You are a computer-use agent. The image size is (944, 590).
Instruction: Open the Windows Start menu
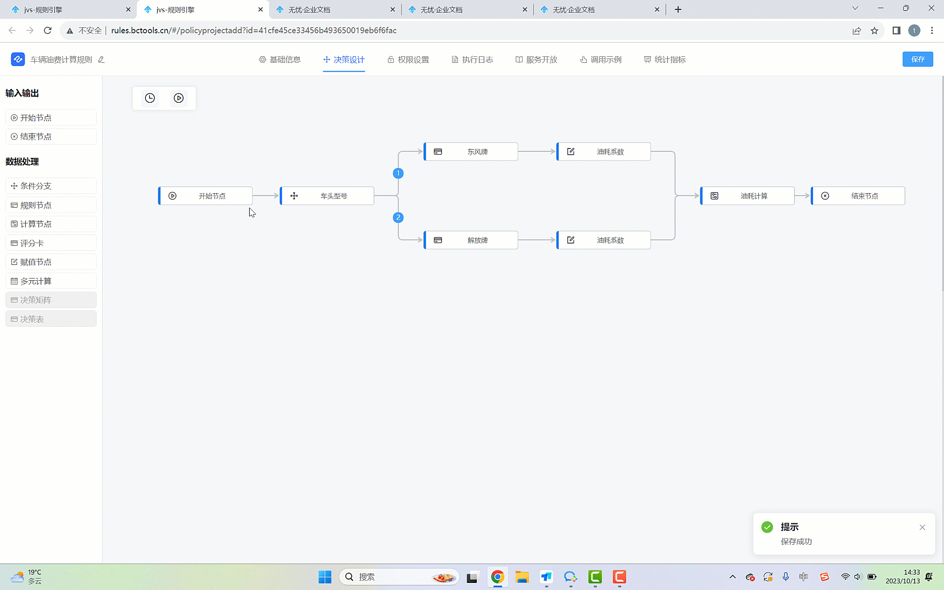point(325,577)
